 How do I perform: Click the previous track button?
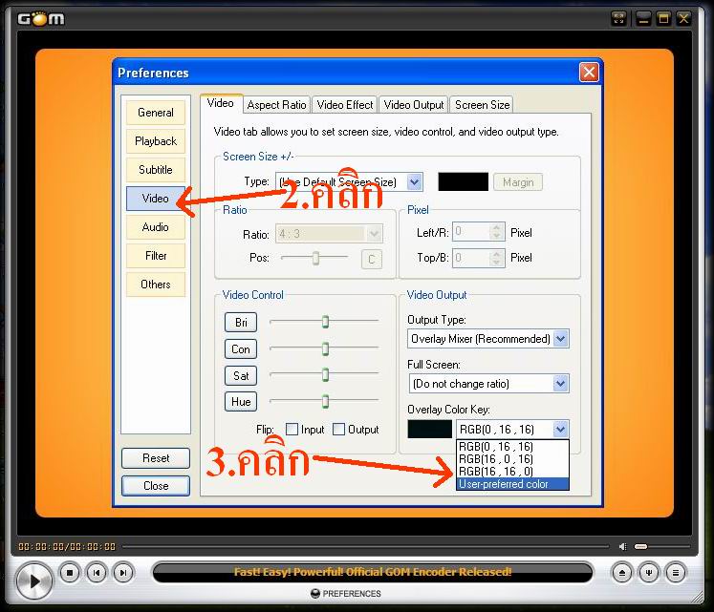[97, 573]
